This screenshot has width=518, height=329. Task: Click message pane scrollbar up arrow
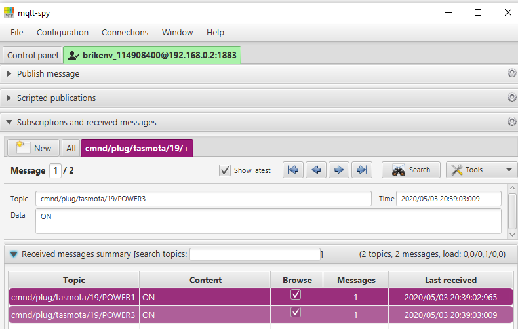click(x=512, y=188)
